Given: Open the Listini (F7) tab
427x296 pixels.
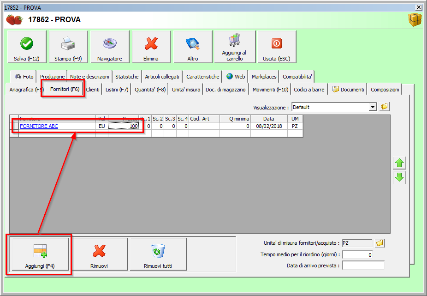Looking at the screenshot, I should coord(117,90).
